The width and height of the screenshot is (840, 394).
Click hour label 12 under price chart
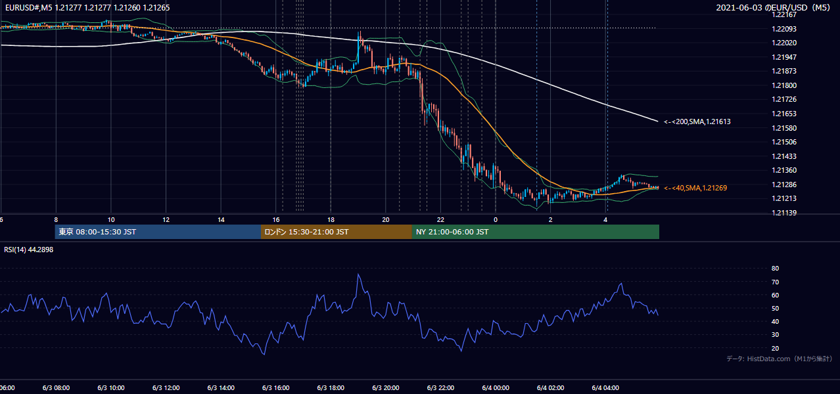click(x=166, y=220)
